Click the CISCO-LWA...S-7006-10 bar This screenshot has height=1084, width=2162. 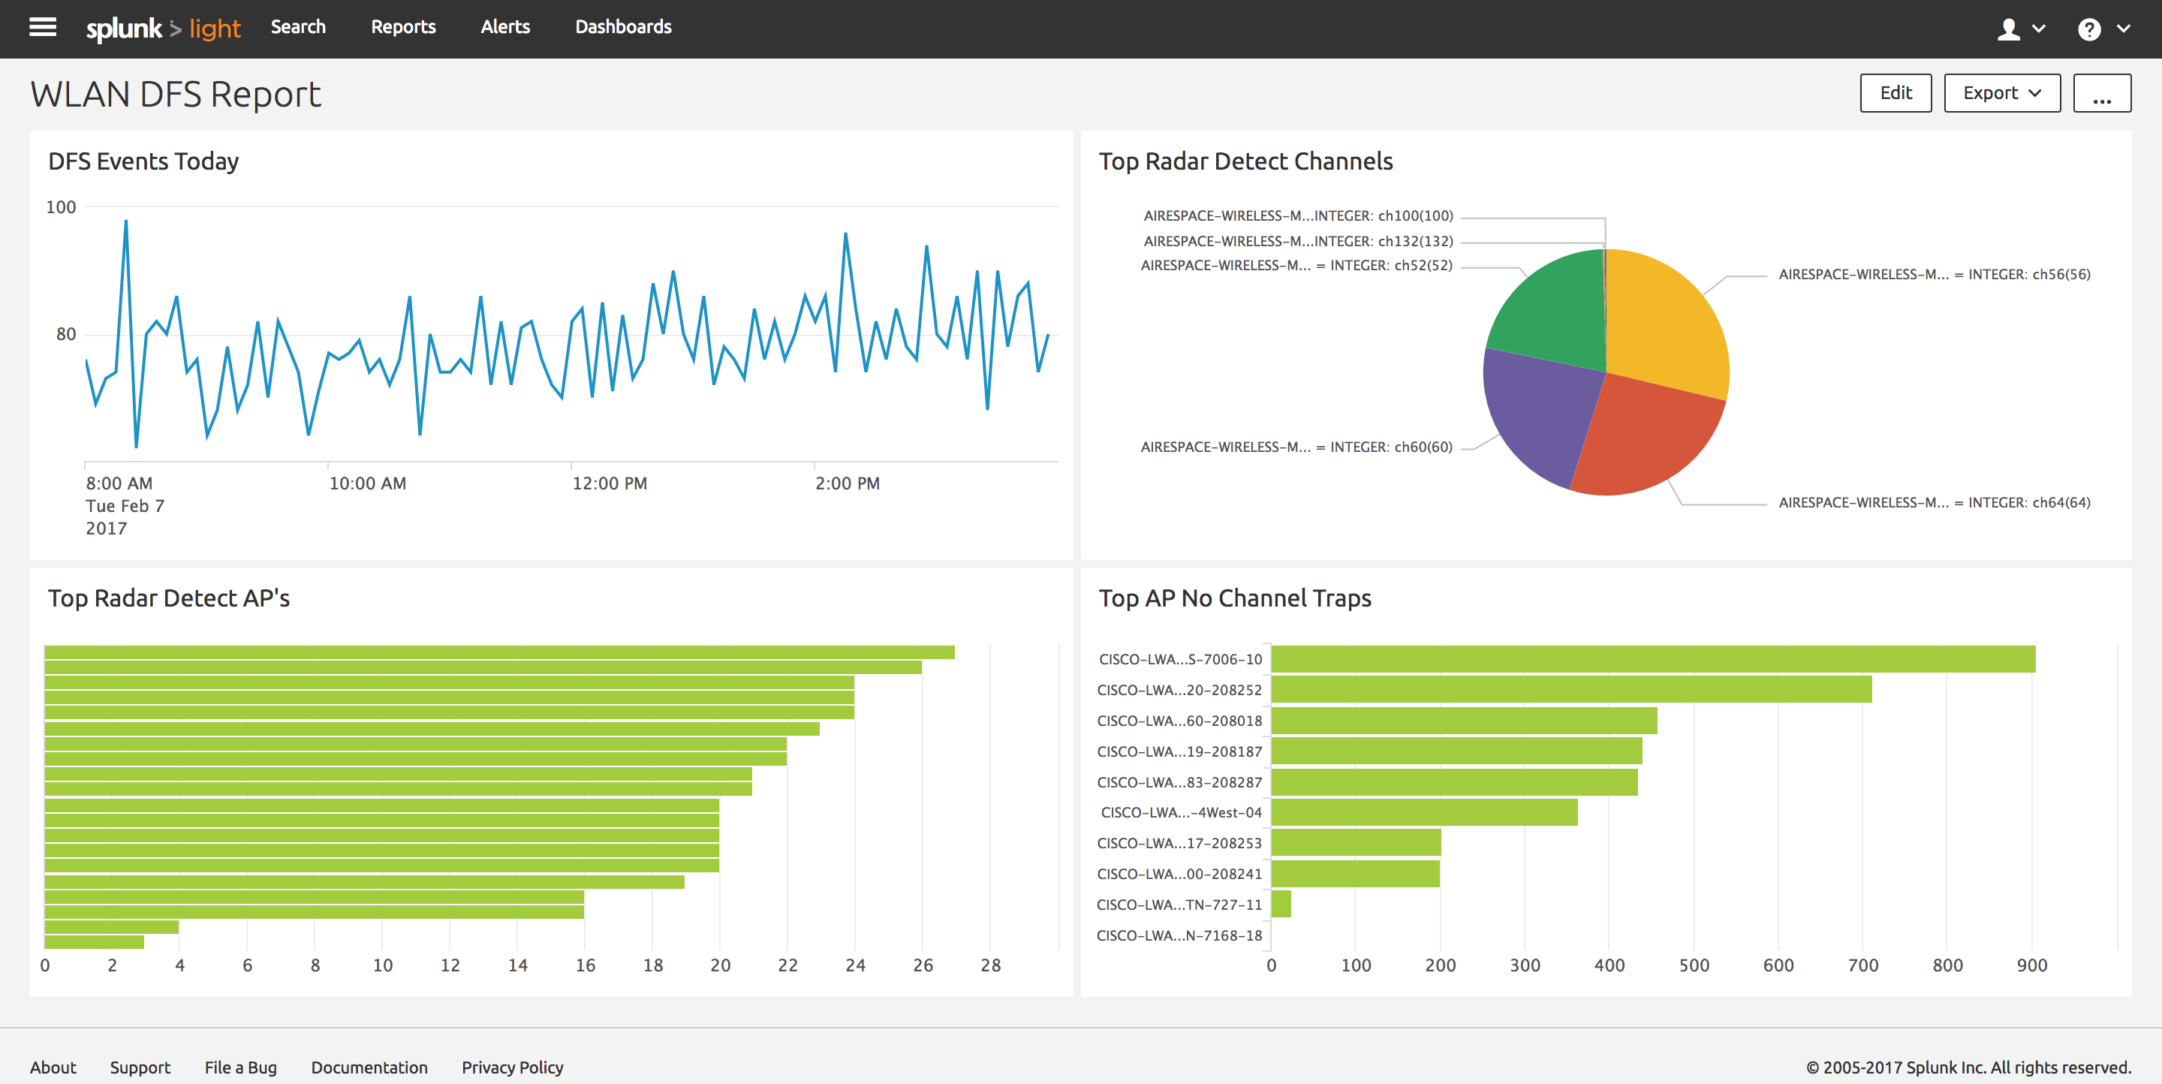tap(1652, 659)
